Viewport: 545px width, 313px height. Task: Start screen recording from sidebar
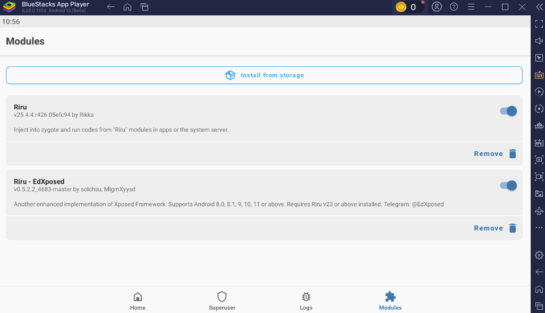coord(539,177)
